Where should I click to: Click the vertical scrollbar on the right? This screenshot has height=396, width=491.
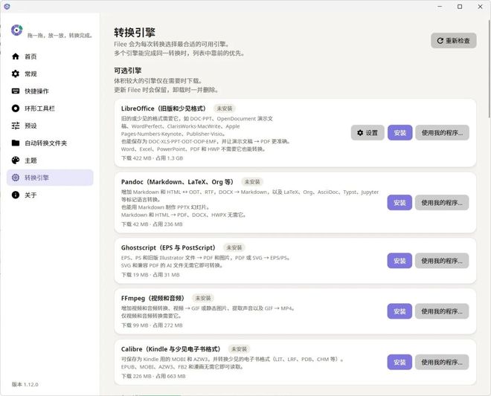[489, 69]
